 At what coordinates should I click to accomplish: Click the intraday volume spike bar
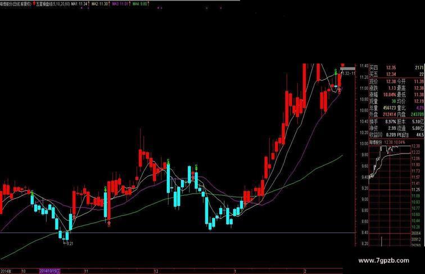pyautogui.click(x=382, y=241)
